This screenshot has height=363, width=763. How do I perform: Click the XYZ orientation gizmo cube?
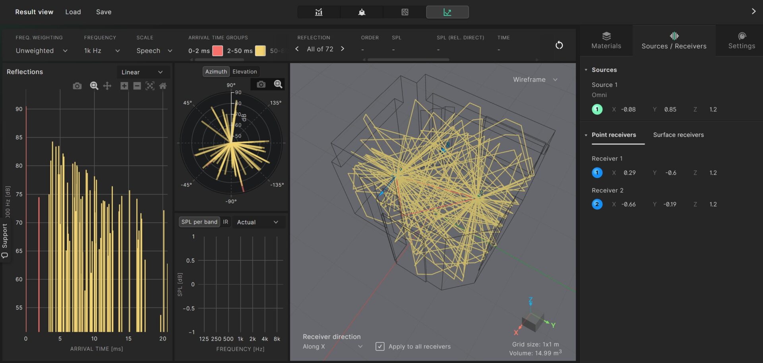[533, 322]
